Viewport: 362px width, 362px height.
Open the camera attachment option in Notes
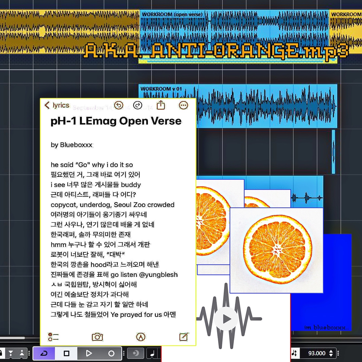[x=97, y=337]
